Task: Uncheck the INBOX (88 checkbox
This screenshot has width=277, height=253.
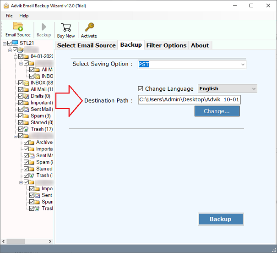Action: [x=21, y=83]
